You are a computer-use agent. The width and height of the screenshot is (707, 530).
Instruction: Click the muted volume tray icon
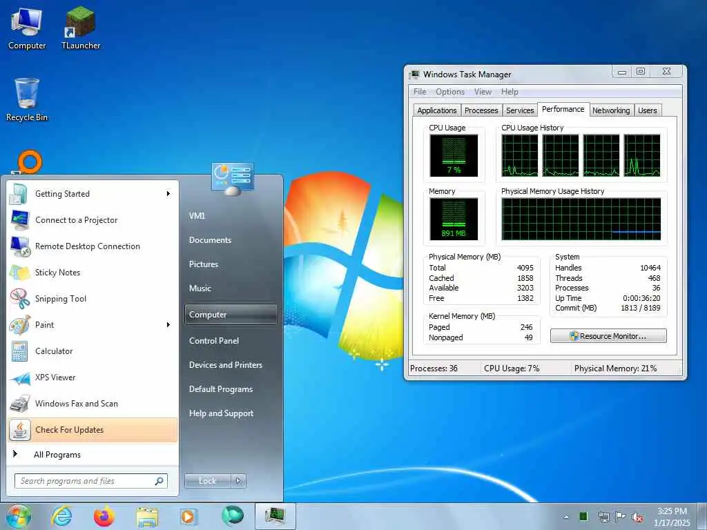637,518
